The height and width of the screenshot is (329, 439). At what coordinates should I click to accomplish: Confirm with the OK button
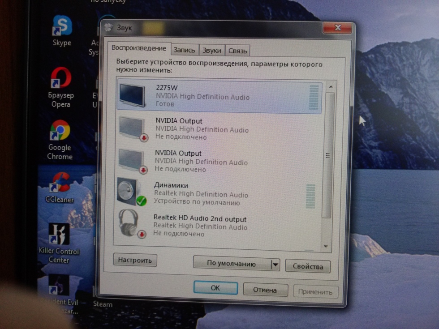[x=215, y=288]
